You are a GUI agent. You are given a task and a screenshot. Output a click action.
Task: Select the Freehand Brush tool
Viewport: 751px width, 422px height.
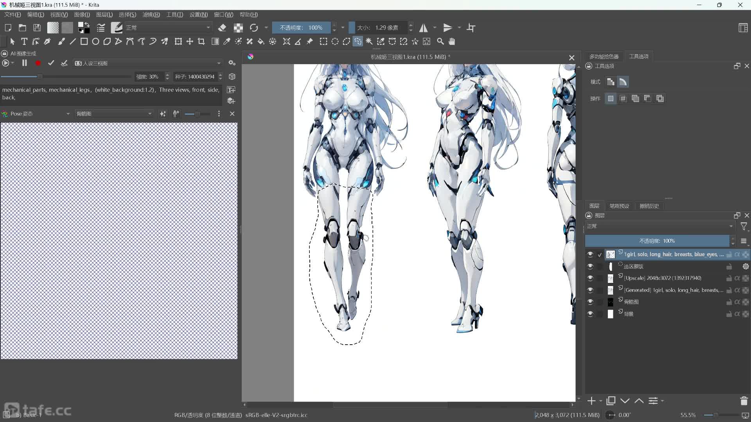[x=61, y=41]
